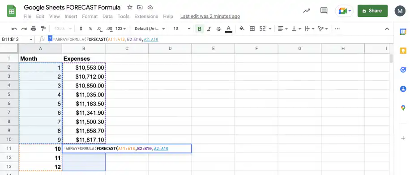Viewport: 410px width, 175px height.
Task: Open the zoom 125% dropdown
Action: (x=63, y=29)
